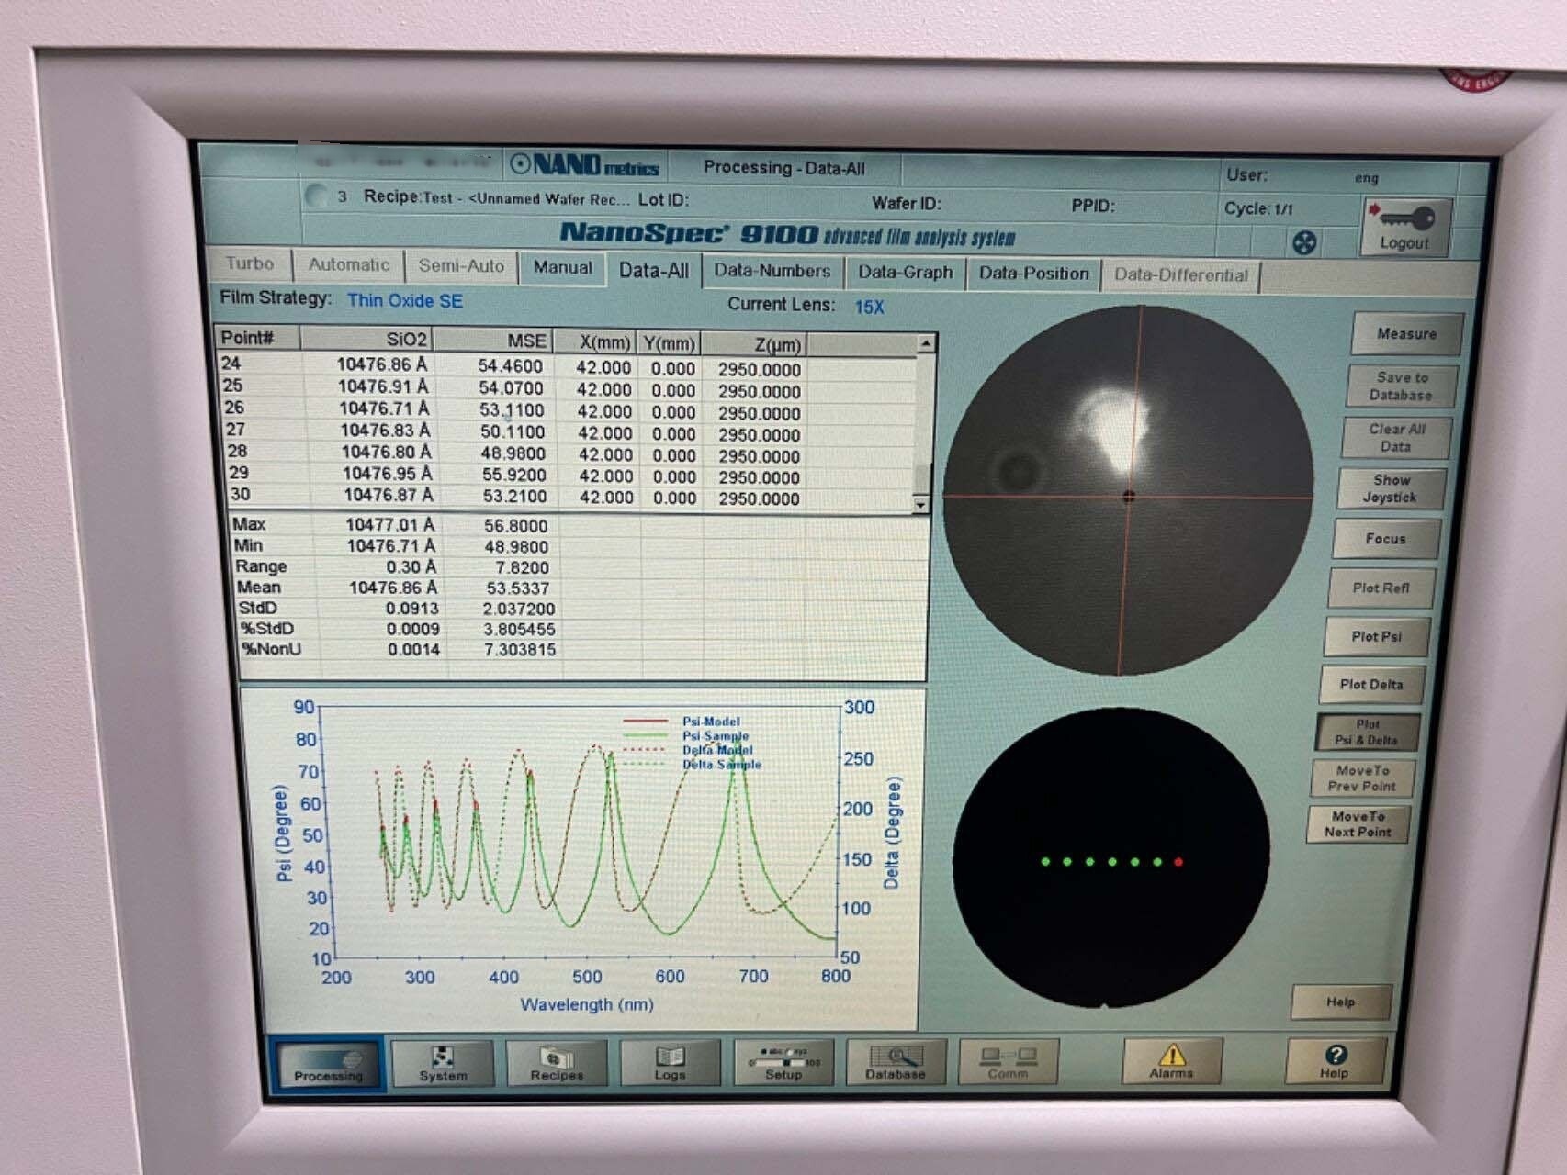Click the Logout key icon

pos(1404,228)
